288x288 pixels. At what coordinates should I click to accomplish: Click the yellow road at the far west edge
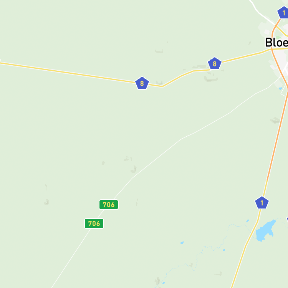click(x=4, y=63)
